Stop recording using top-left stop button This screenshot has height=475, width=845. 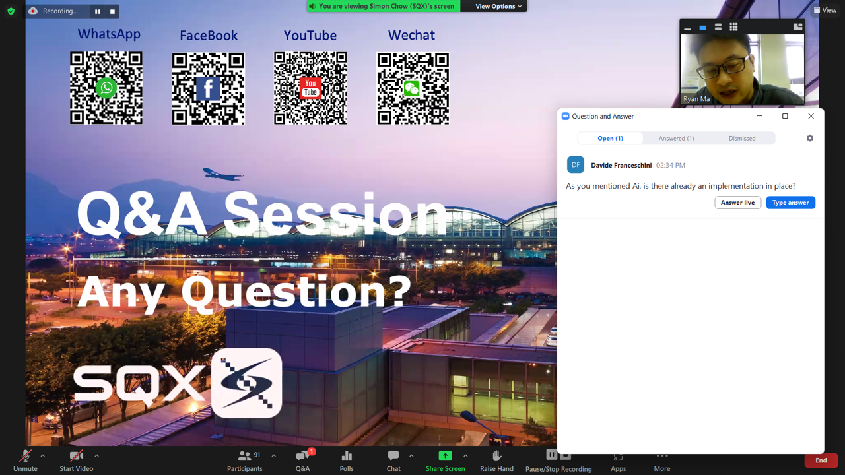(113, 11)
